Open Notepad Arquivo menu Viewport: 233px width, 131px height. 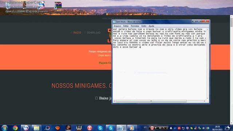(x=117, y=26)
